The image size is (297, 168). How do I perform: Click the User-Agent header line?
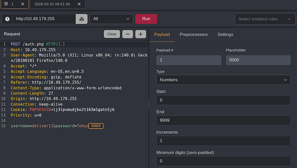click(79, 58)
